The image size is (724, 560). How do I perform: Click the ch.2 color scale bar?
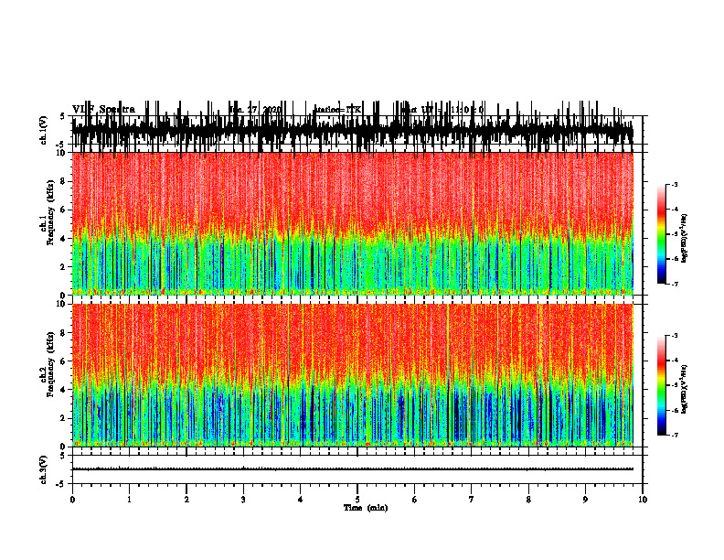[x=662, y=385]
